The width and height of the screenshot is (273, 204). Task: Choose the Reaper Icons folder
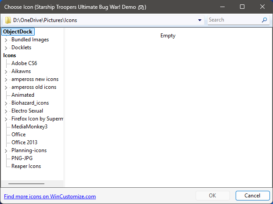[x=26, y=166]
